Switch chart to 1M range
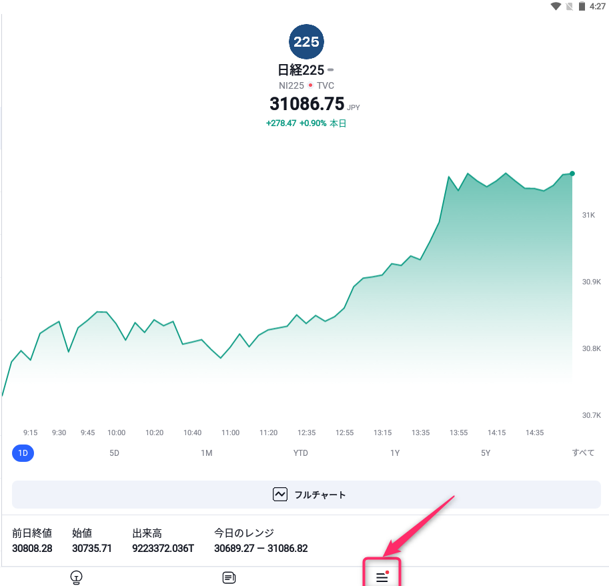This screenshot has height=586, width=609. (x=207, y=453)
